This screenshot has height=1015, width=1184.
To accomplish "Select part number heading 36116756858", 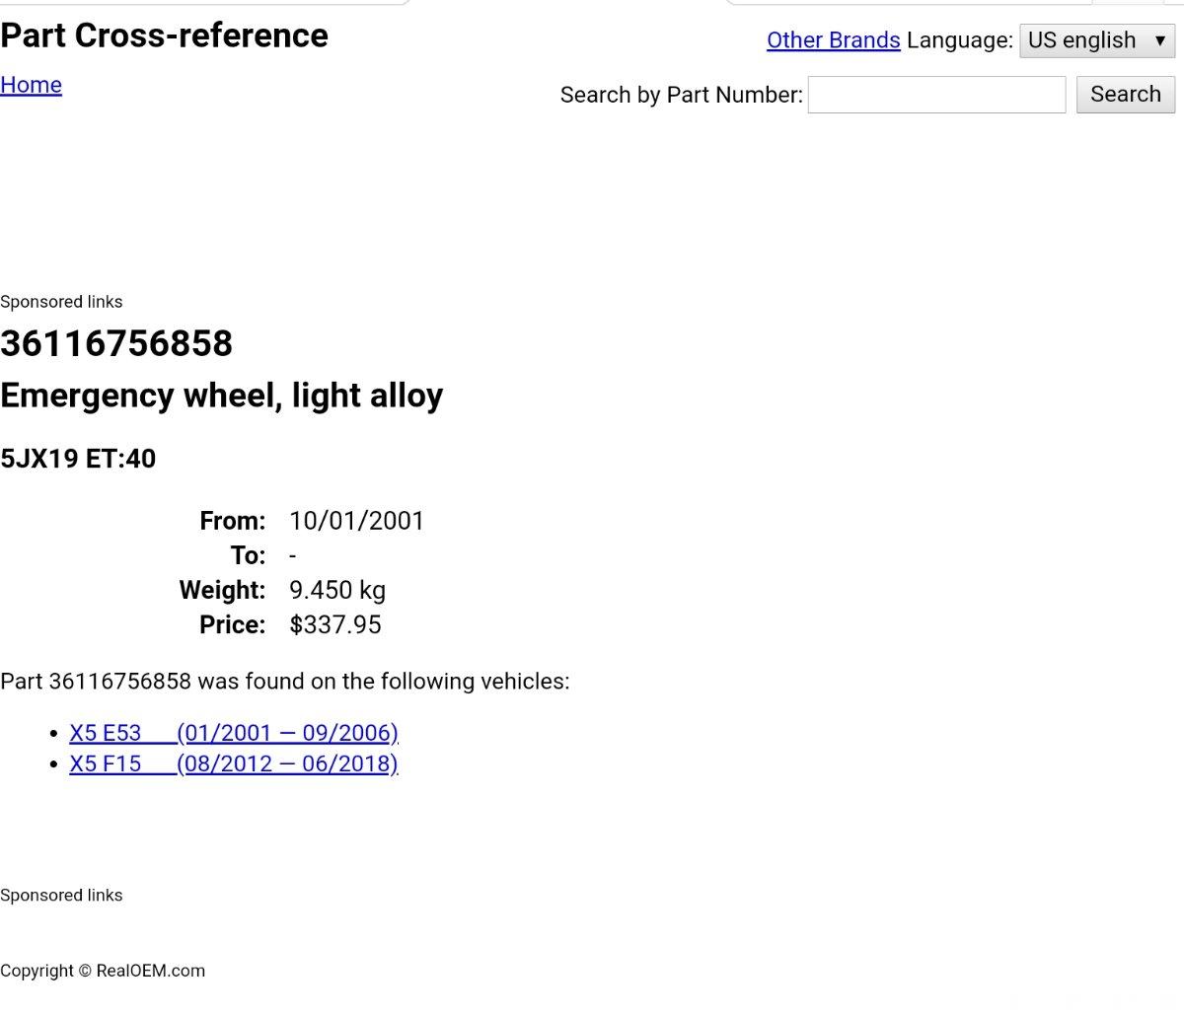I will pyautogui.click(x=116, y=344).
